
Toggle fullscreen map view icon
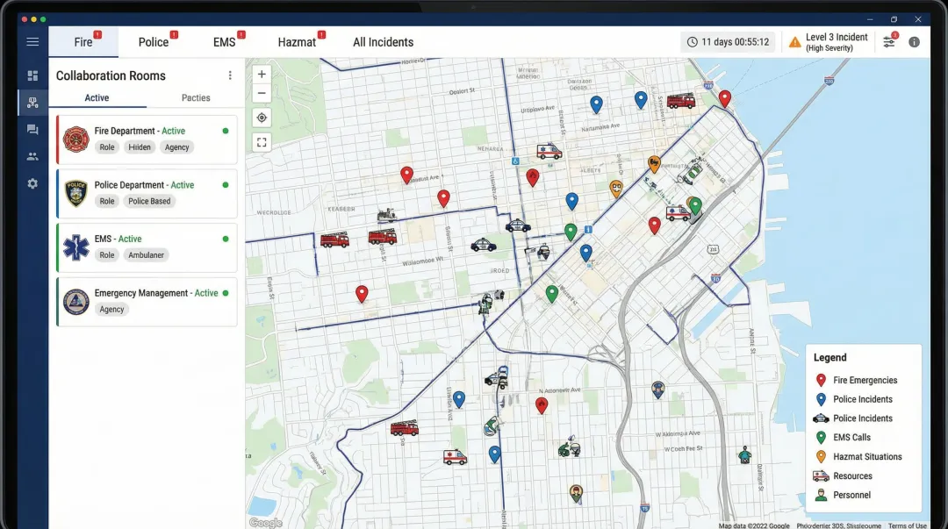[262, 141]
